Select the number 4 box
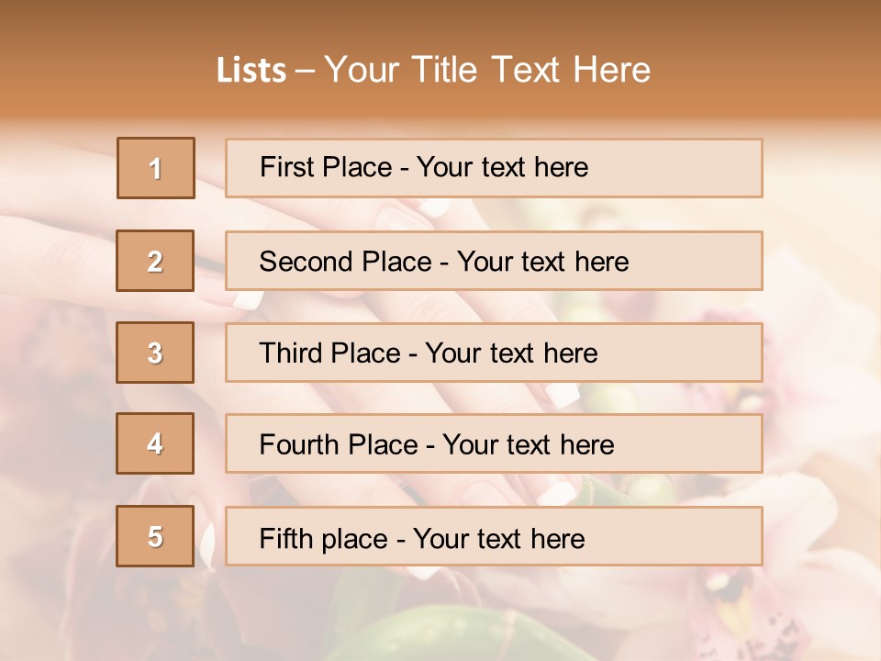 click(155, 443)
